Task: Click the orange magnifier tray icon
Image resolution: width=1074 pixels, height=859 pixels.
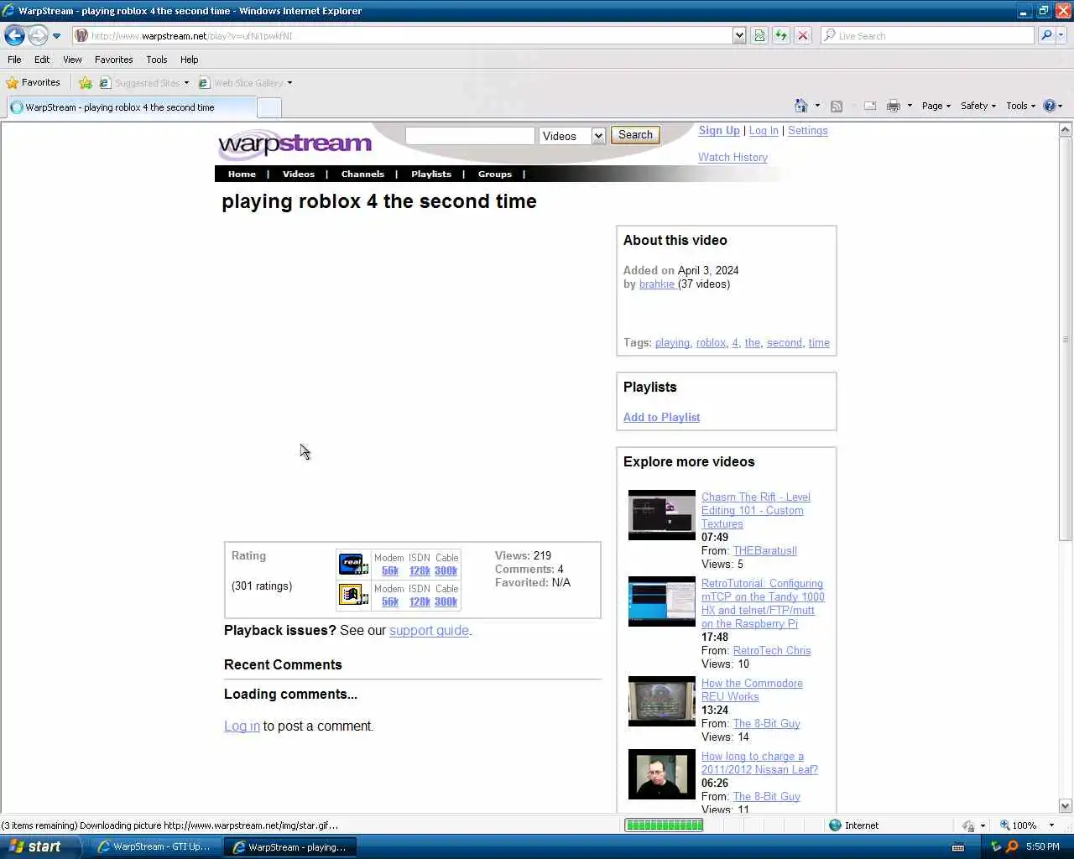Action: [x=1012, y=847]
